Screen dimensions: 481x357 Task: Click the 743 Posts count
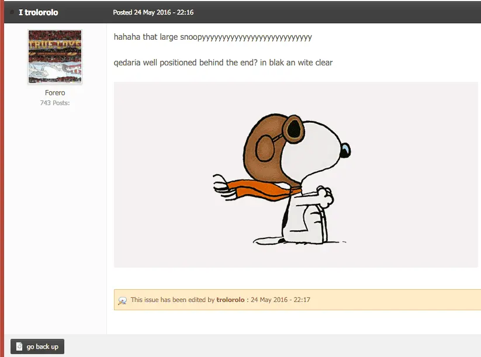[x=55, y=103]
